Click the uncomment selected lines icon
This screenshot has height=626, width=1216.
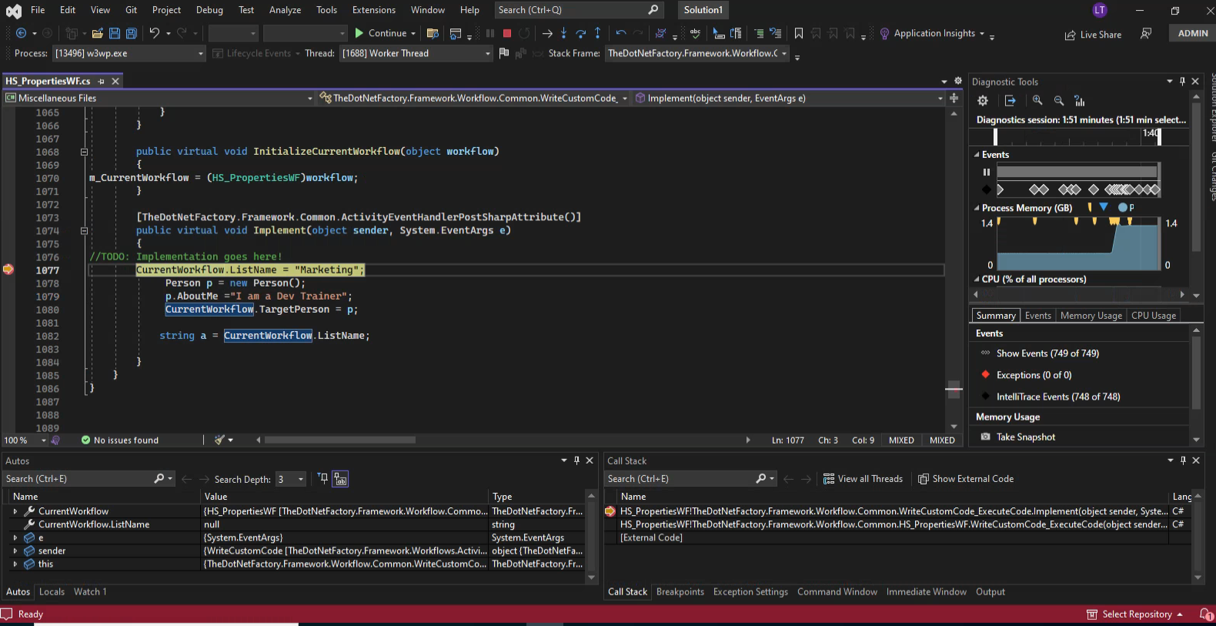coord(776,33)
